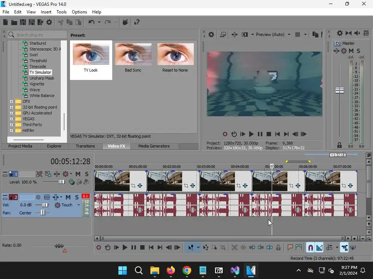Screen dimensions: 373x279
Task: Arm audio track 2 for record
Action: (38, 197)
